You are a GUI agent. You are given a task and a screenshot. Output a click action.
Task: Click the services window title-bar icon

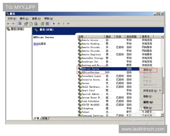pos(8,14)
